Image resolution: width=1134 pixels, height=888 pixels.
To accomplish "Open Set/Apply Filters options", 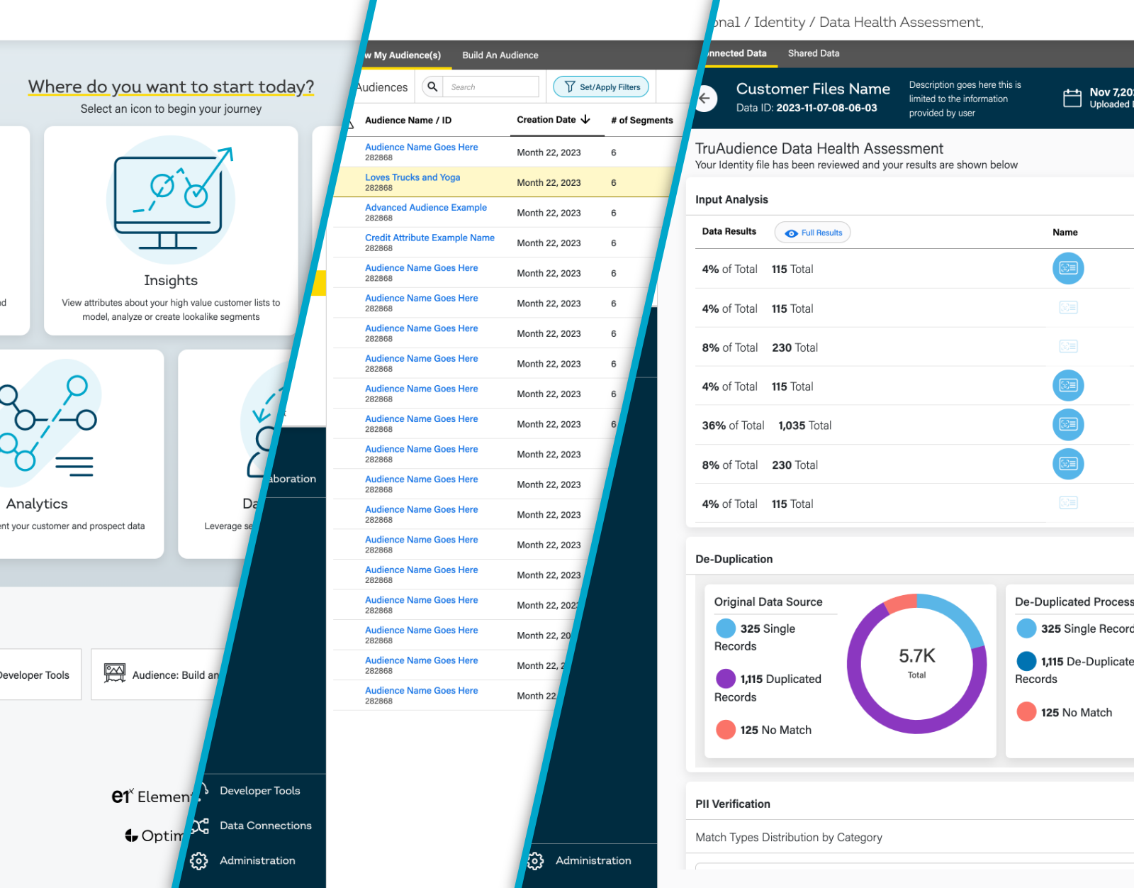I will (x=601, y=87).
